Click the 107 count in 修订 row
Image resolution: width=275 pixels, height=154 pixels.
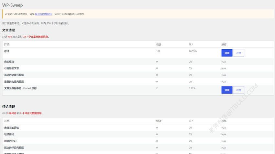158,51
